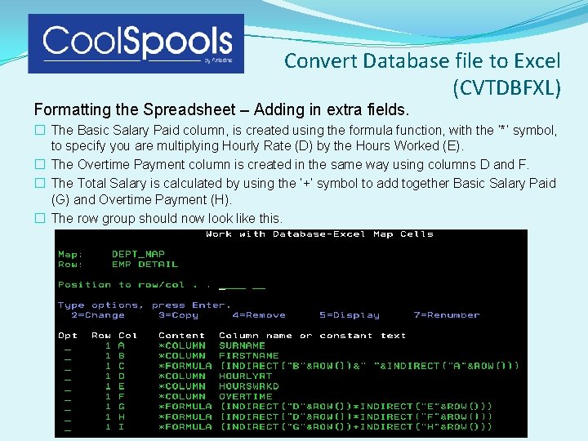Focus the Opt field for column C formula row
Screen dimensions: 588x441
(68, 367)
